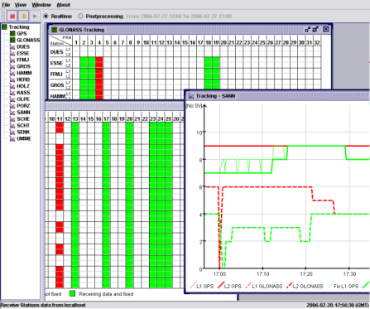Select the Tracking root node icon
The image size is (370, 309).
pos(4,27)
